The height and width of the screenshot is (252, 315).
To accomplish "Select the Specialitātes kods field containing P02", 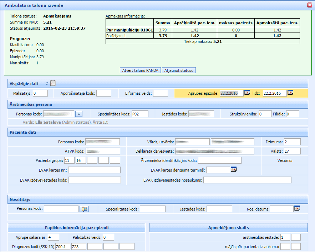I will 141,114.
